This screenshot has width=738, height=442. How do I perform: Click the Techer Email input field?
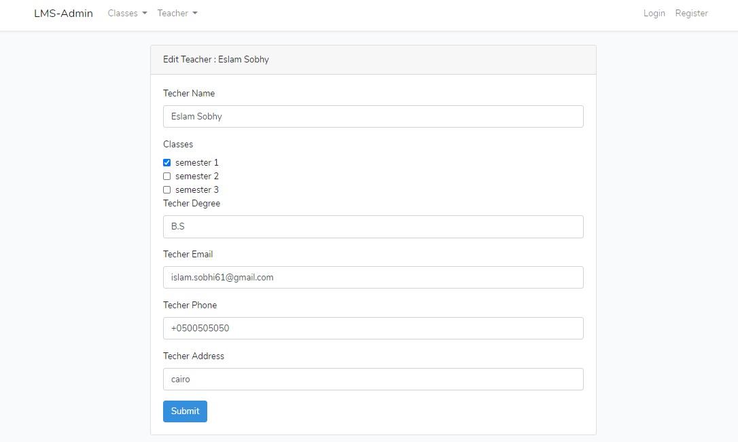[x=372, y=277]
